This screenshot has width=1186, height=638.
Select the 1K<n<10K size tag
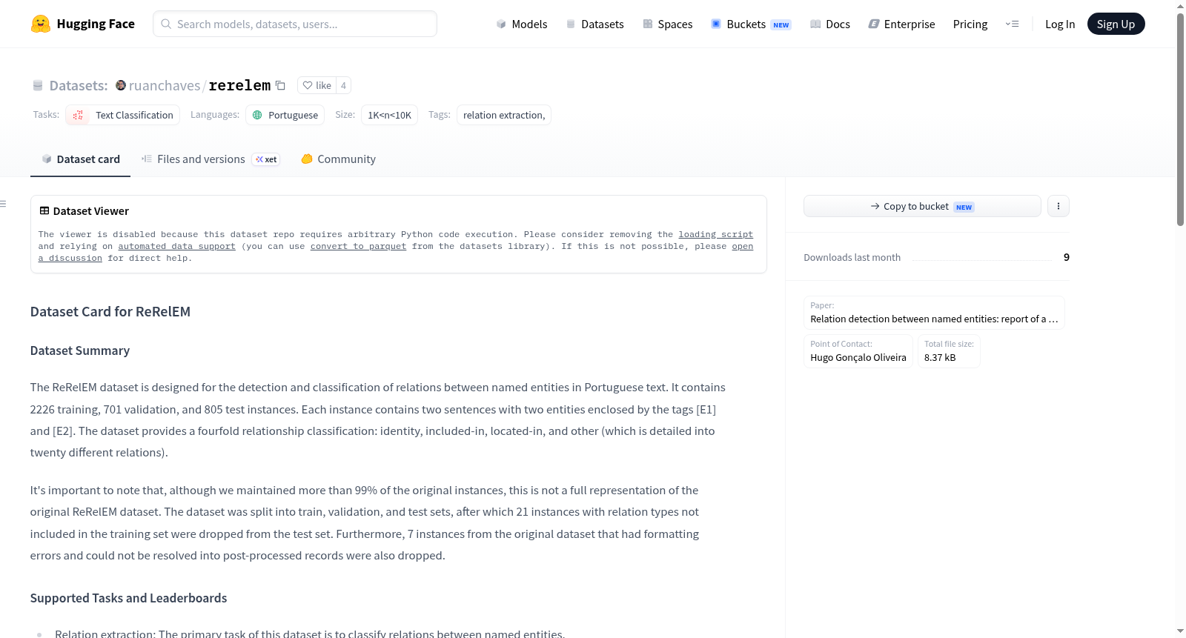point(389,115)
